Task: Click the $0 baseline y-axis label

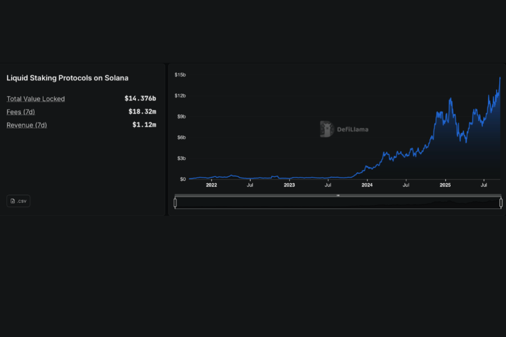Action: 183,179
